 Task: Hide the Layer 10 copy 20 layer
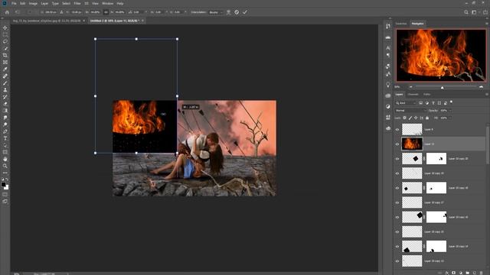coord(397,159)
